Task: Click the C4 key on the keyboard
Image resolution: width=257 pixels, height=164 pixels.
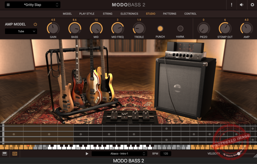Action: tap(145, 148)
